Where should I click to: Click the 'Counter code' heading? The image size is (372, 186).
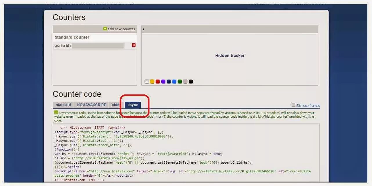77,94
